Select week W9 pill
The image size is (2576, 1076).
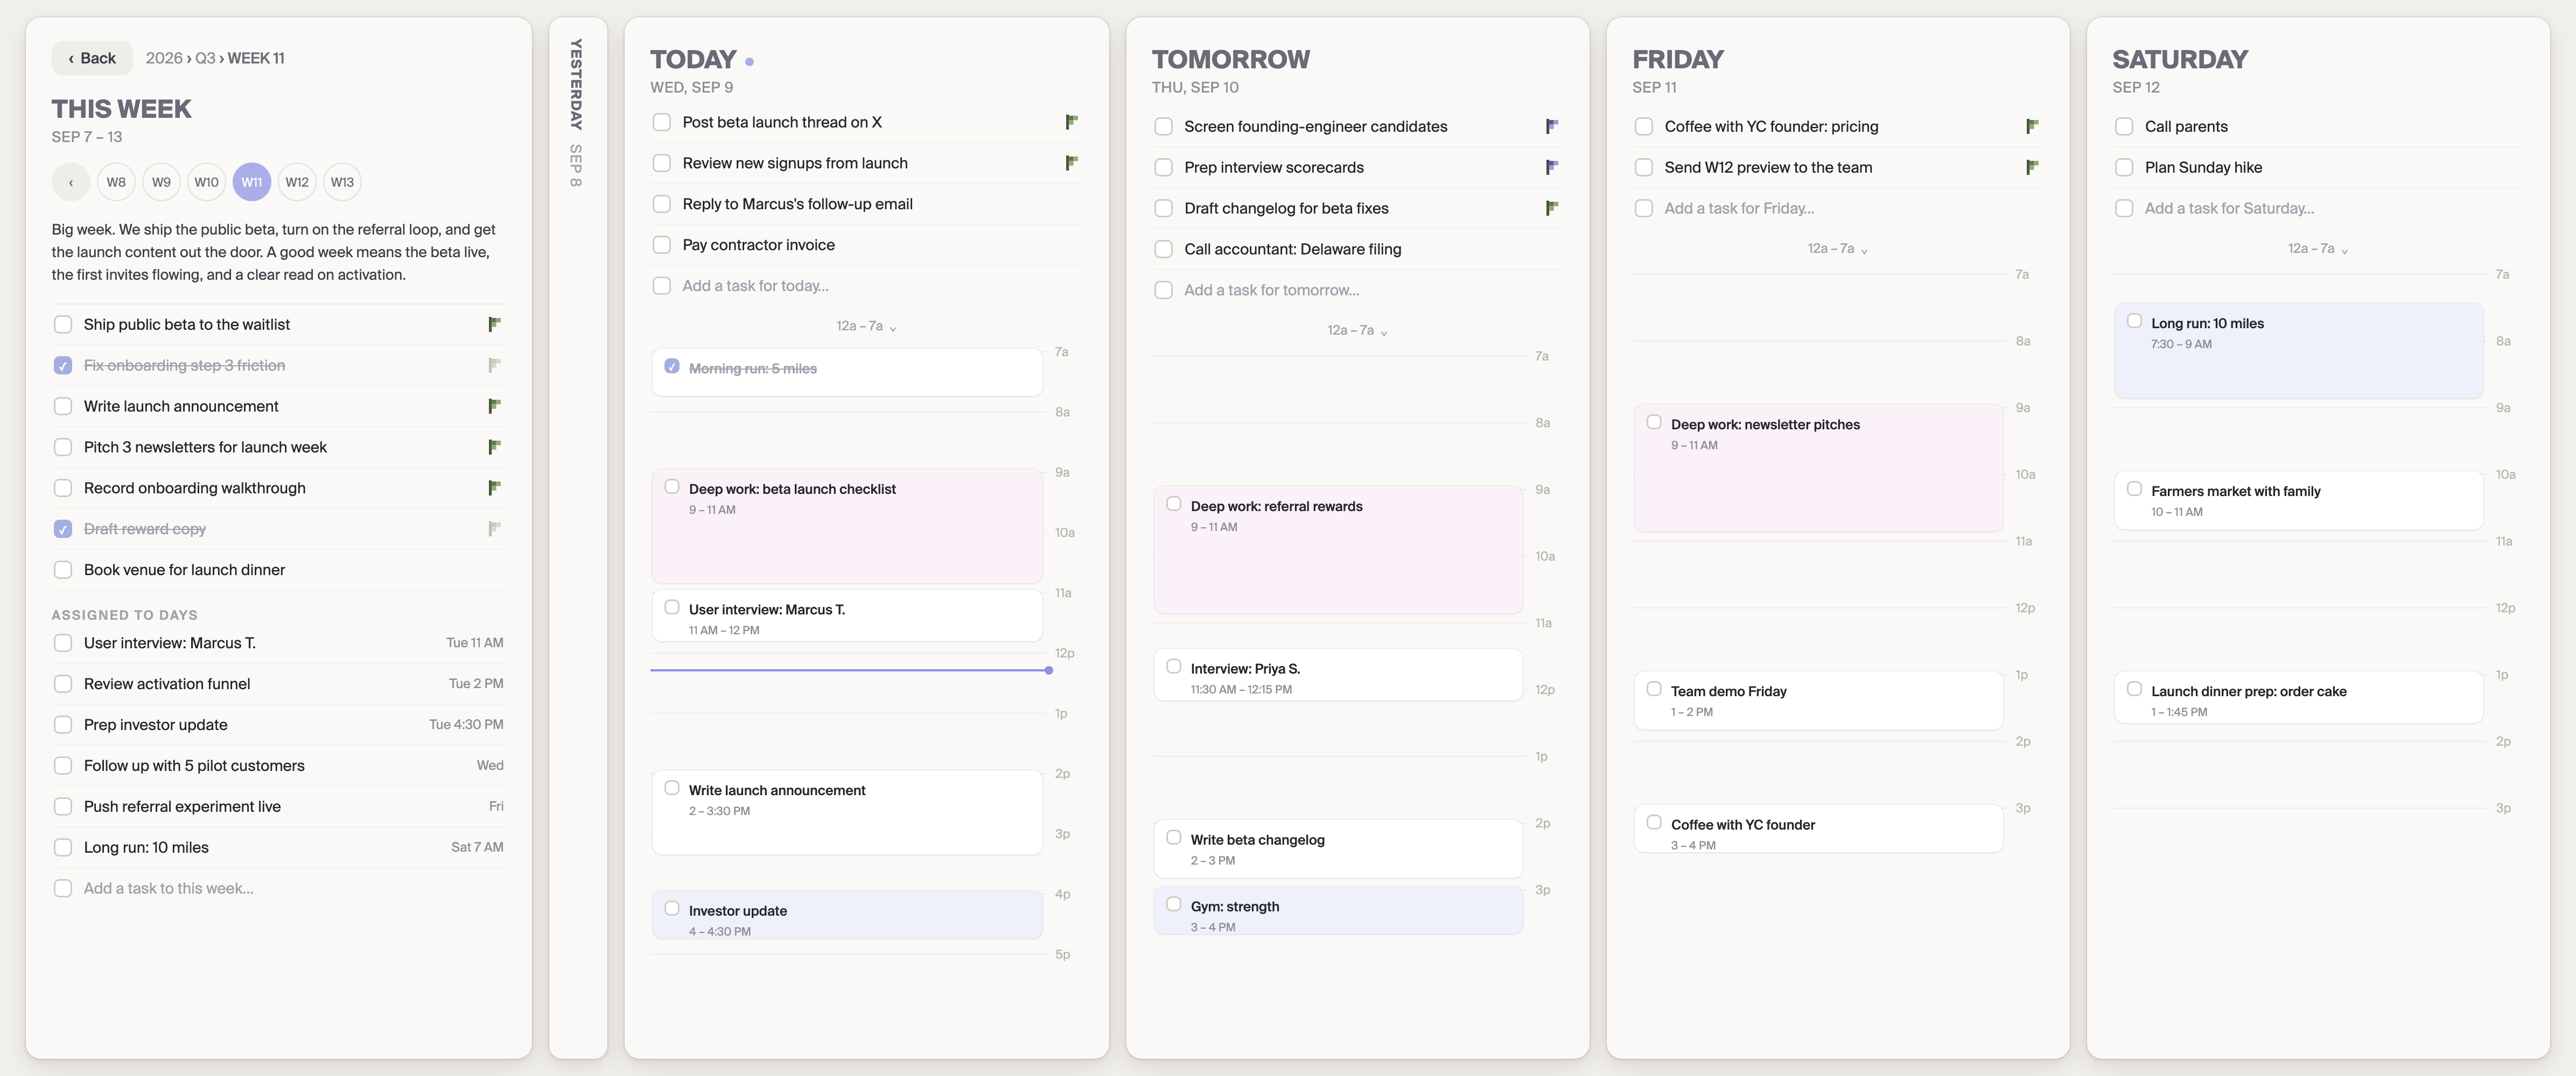point(161,182)
